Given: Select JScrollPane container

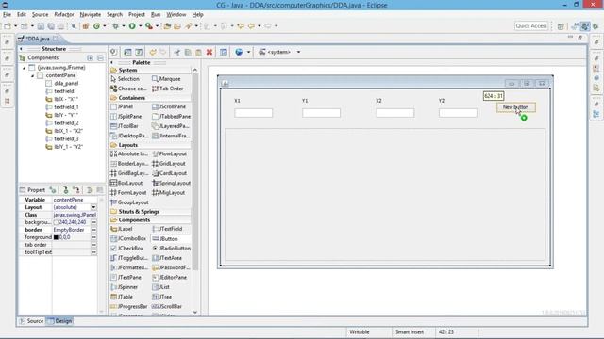Looking at the screenshot, I should tap(169, 106).
